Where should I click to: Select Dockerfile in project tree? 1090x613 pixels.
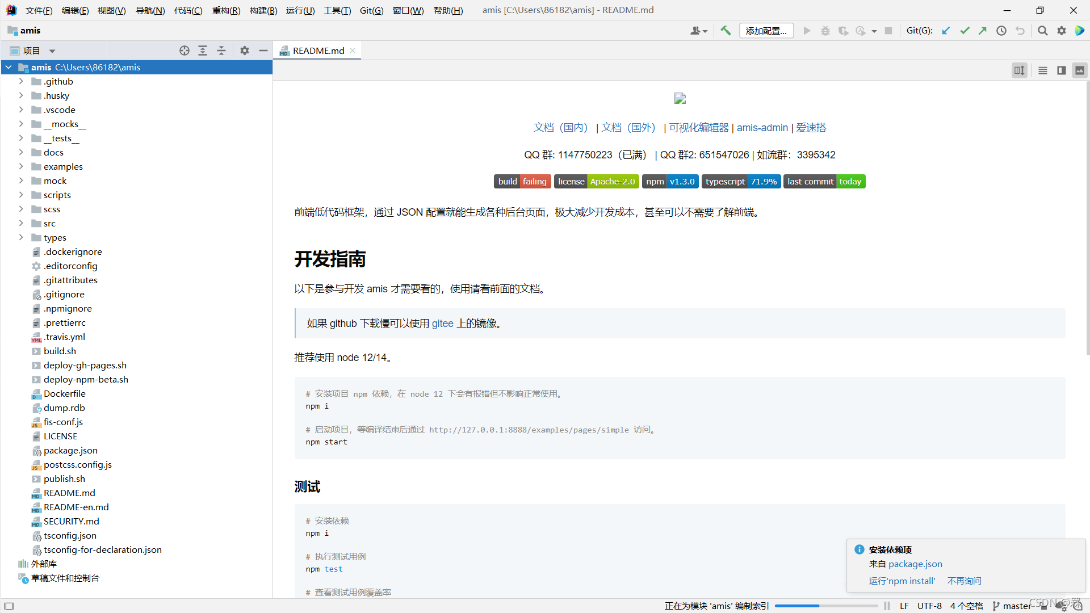(64, 393)
